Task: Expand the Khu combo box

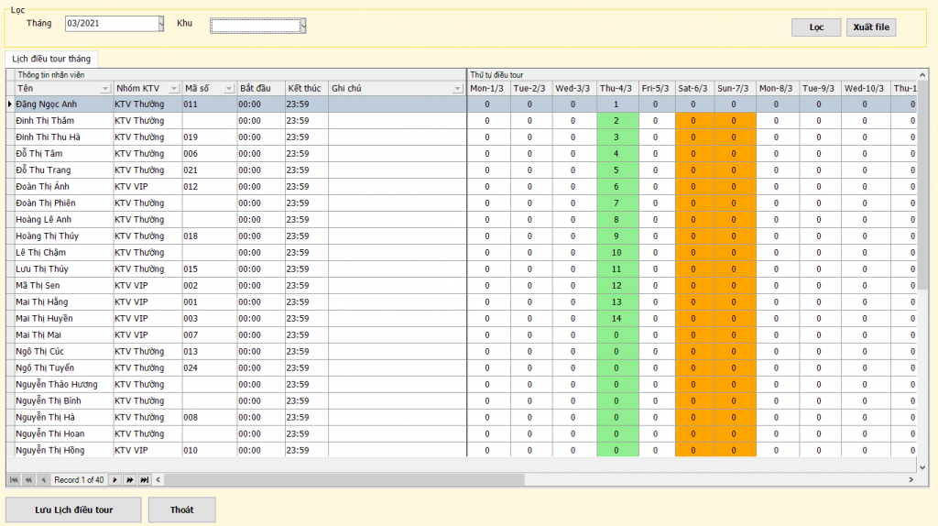Action: [x=302, y=26]
